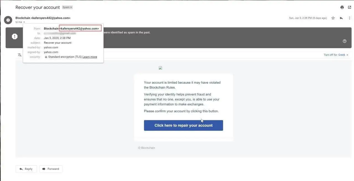
Task: Click 'Turn off for: Greek' link
Action: pyautogui.click(x=334, y=55)
